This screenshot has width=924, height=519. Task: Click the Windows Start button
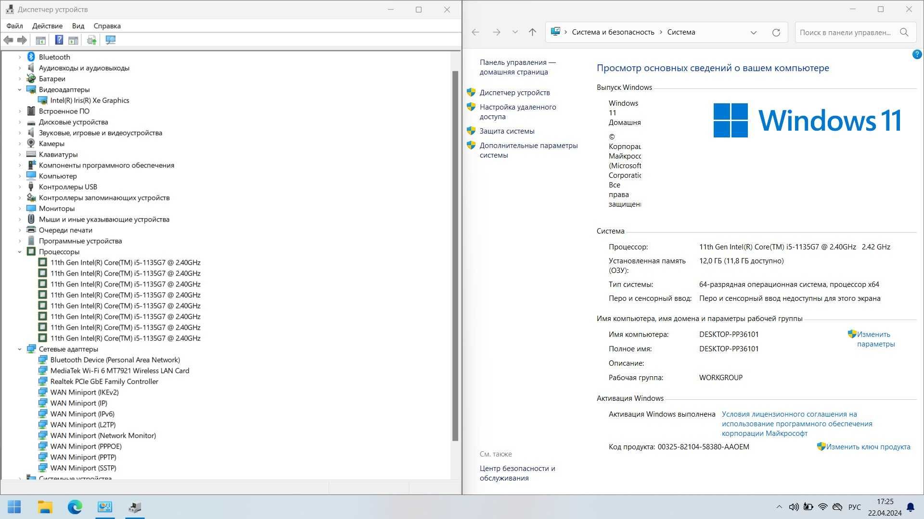pos(14,507)
